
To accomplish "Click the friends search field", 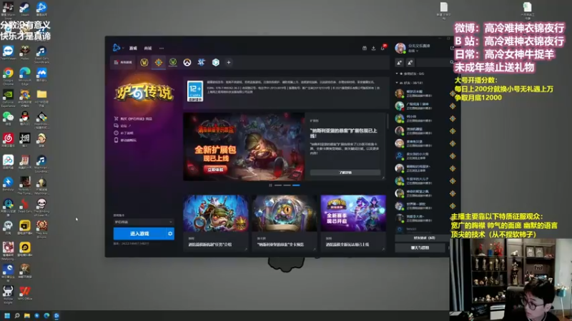I will (434, 63).
